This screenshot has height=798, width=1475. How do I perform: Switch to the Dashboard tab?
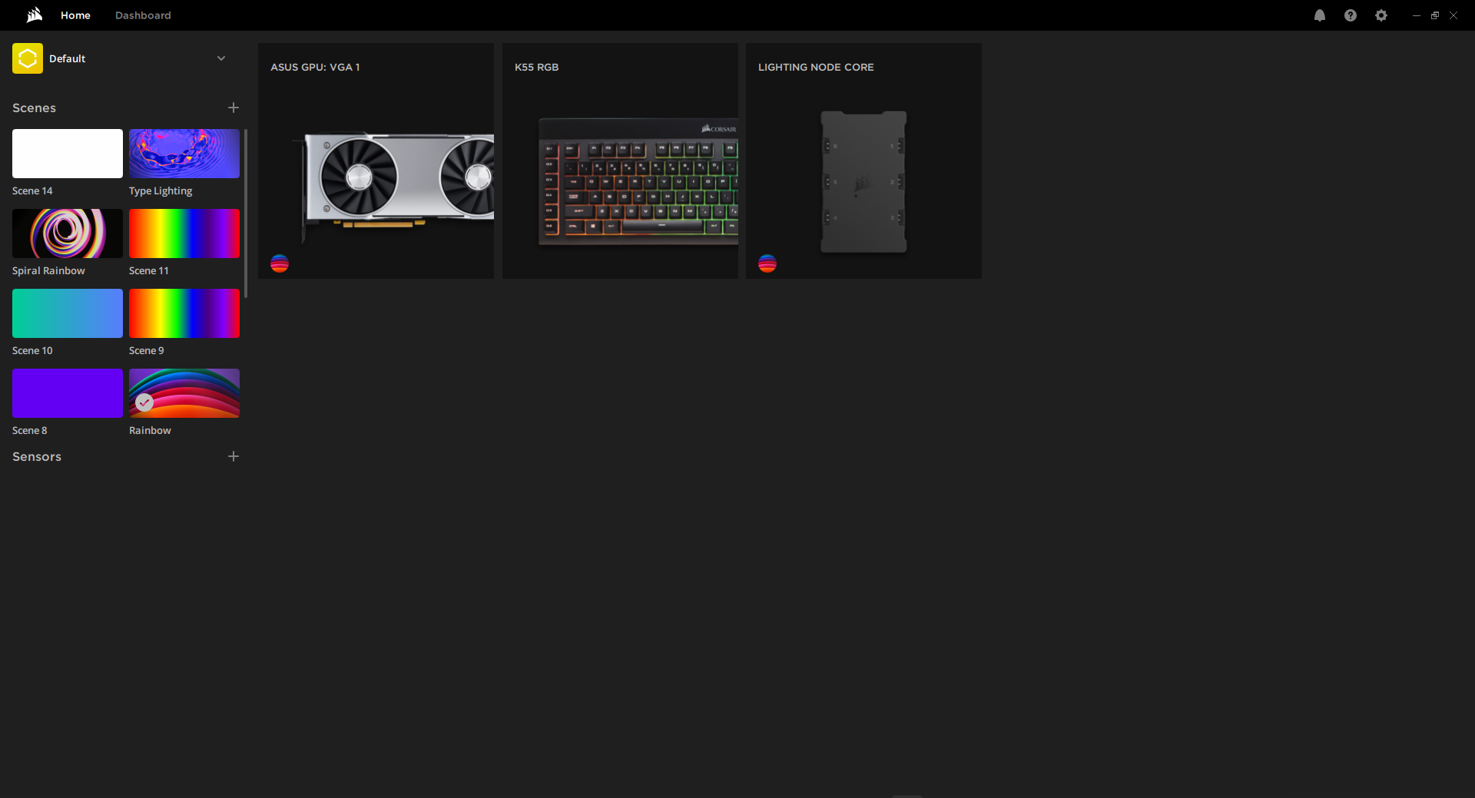tap(143, 15)
